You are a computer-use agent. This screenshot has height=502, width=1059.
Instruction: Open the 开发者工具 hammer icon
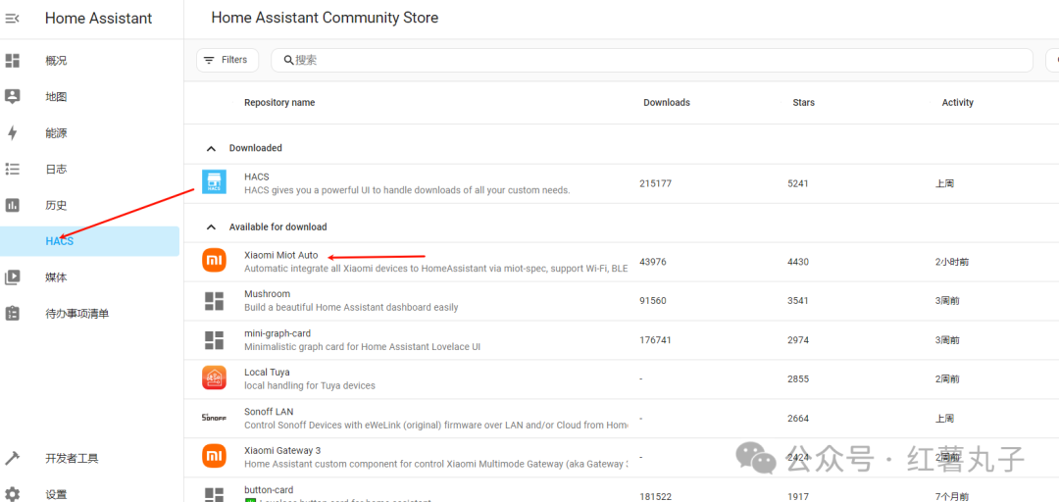(x=12, y=458)
